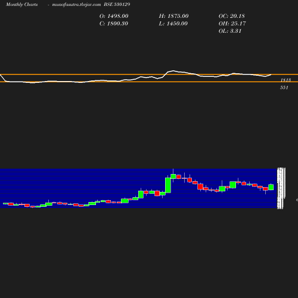The width and height of the screenshot is (298, 298).
Task: Click the tallest green candlestick in the chart
Action: 168,185
